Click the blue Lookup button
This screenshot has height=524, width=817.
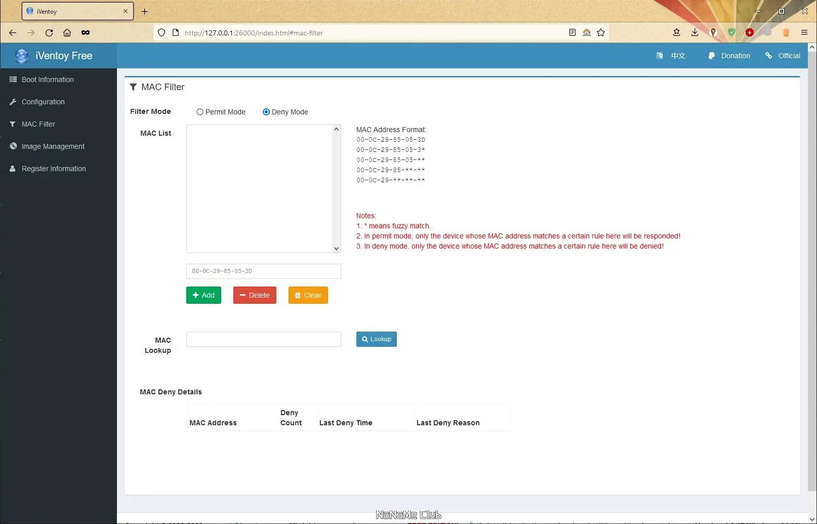coord(377,339)
